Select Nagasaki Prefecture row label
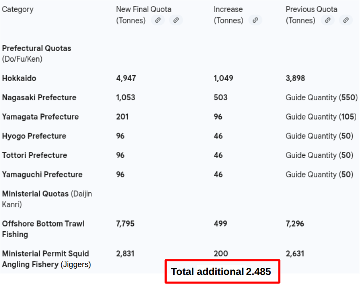 (39, 97)
